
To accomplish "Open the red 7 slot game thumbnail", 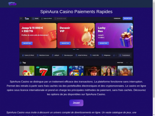I will pyautogui.click(x=43, y=71).
